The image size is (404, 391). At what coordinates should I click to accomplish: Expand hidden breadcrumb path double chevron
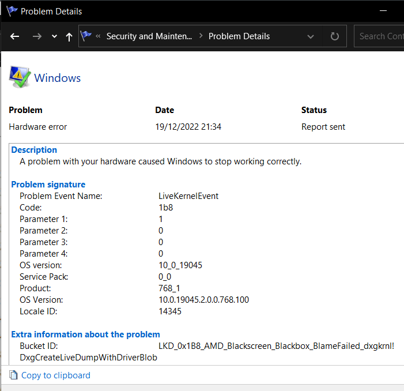(x=98, y=36)
